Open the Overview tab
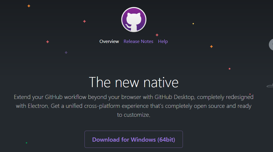This screenshot has height=152, width=273. 109,41
